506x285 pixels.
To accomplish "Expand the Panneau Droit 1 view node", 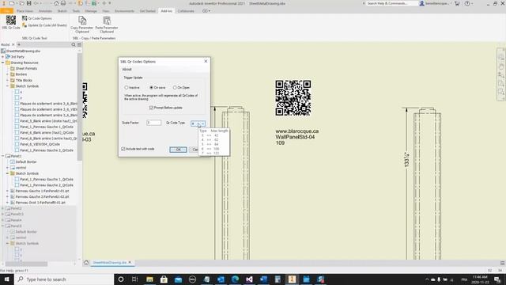I will coord(8,203).
